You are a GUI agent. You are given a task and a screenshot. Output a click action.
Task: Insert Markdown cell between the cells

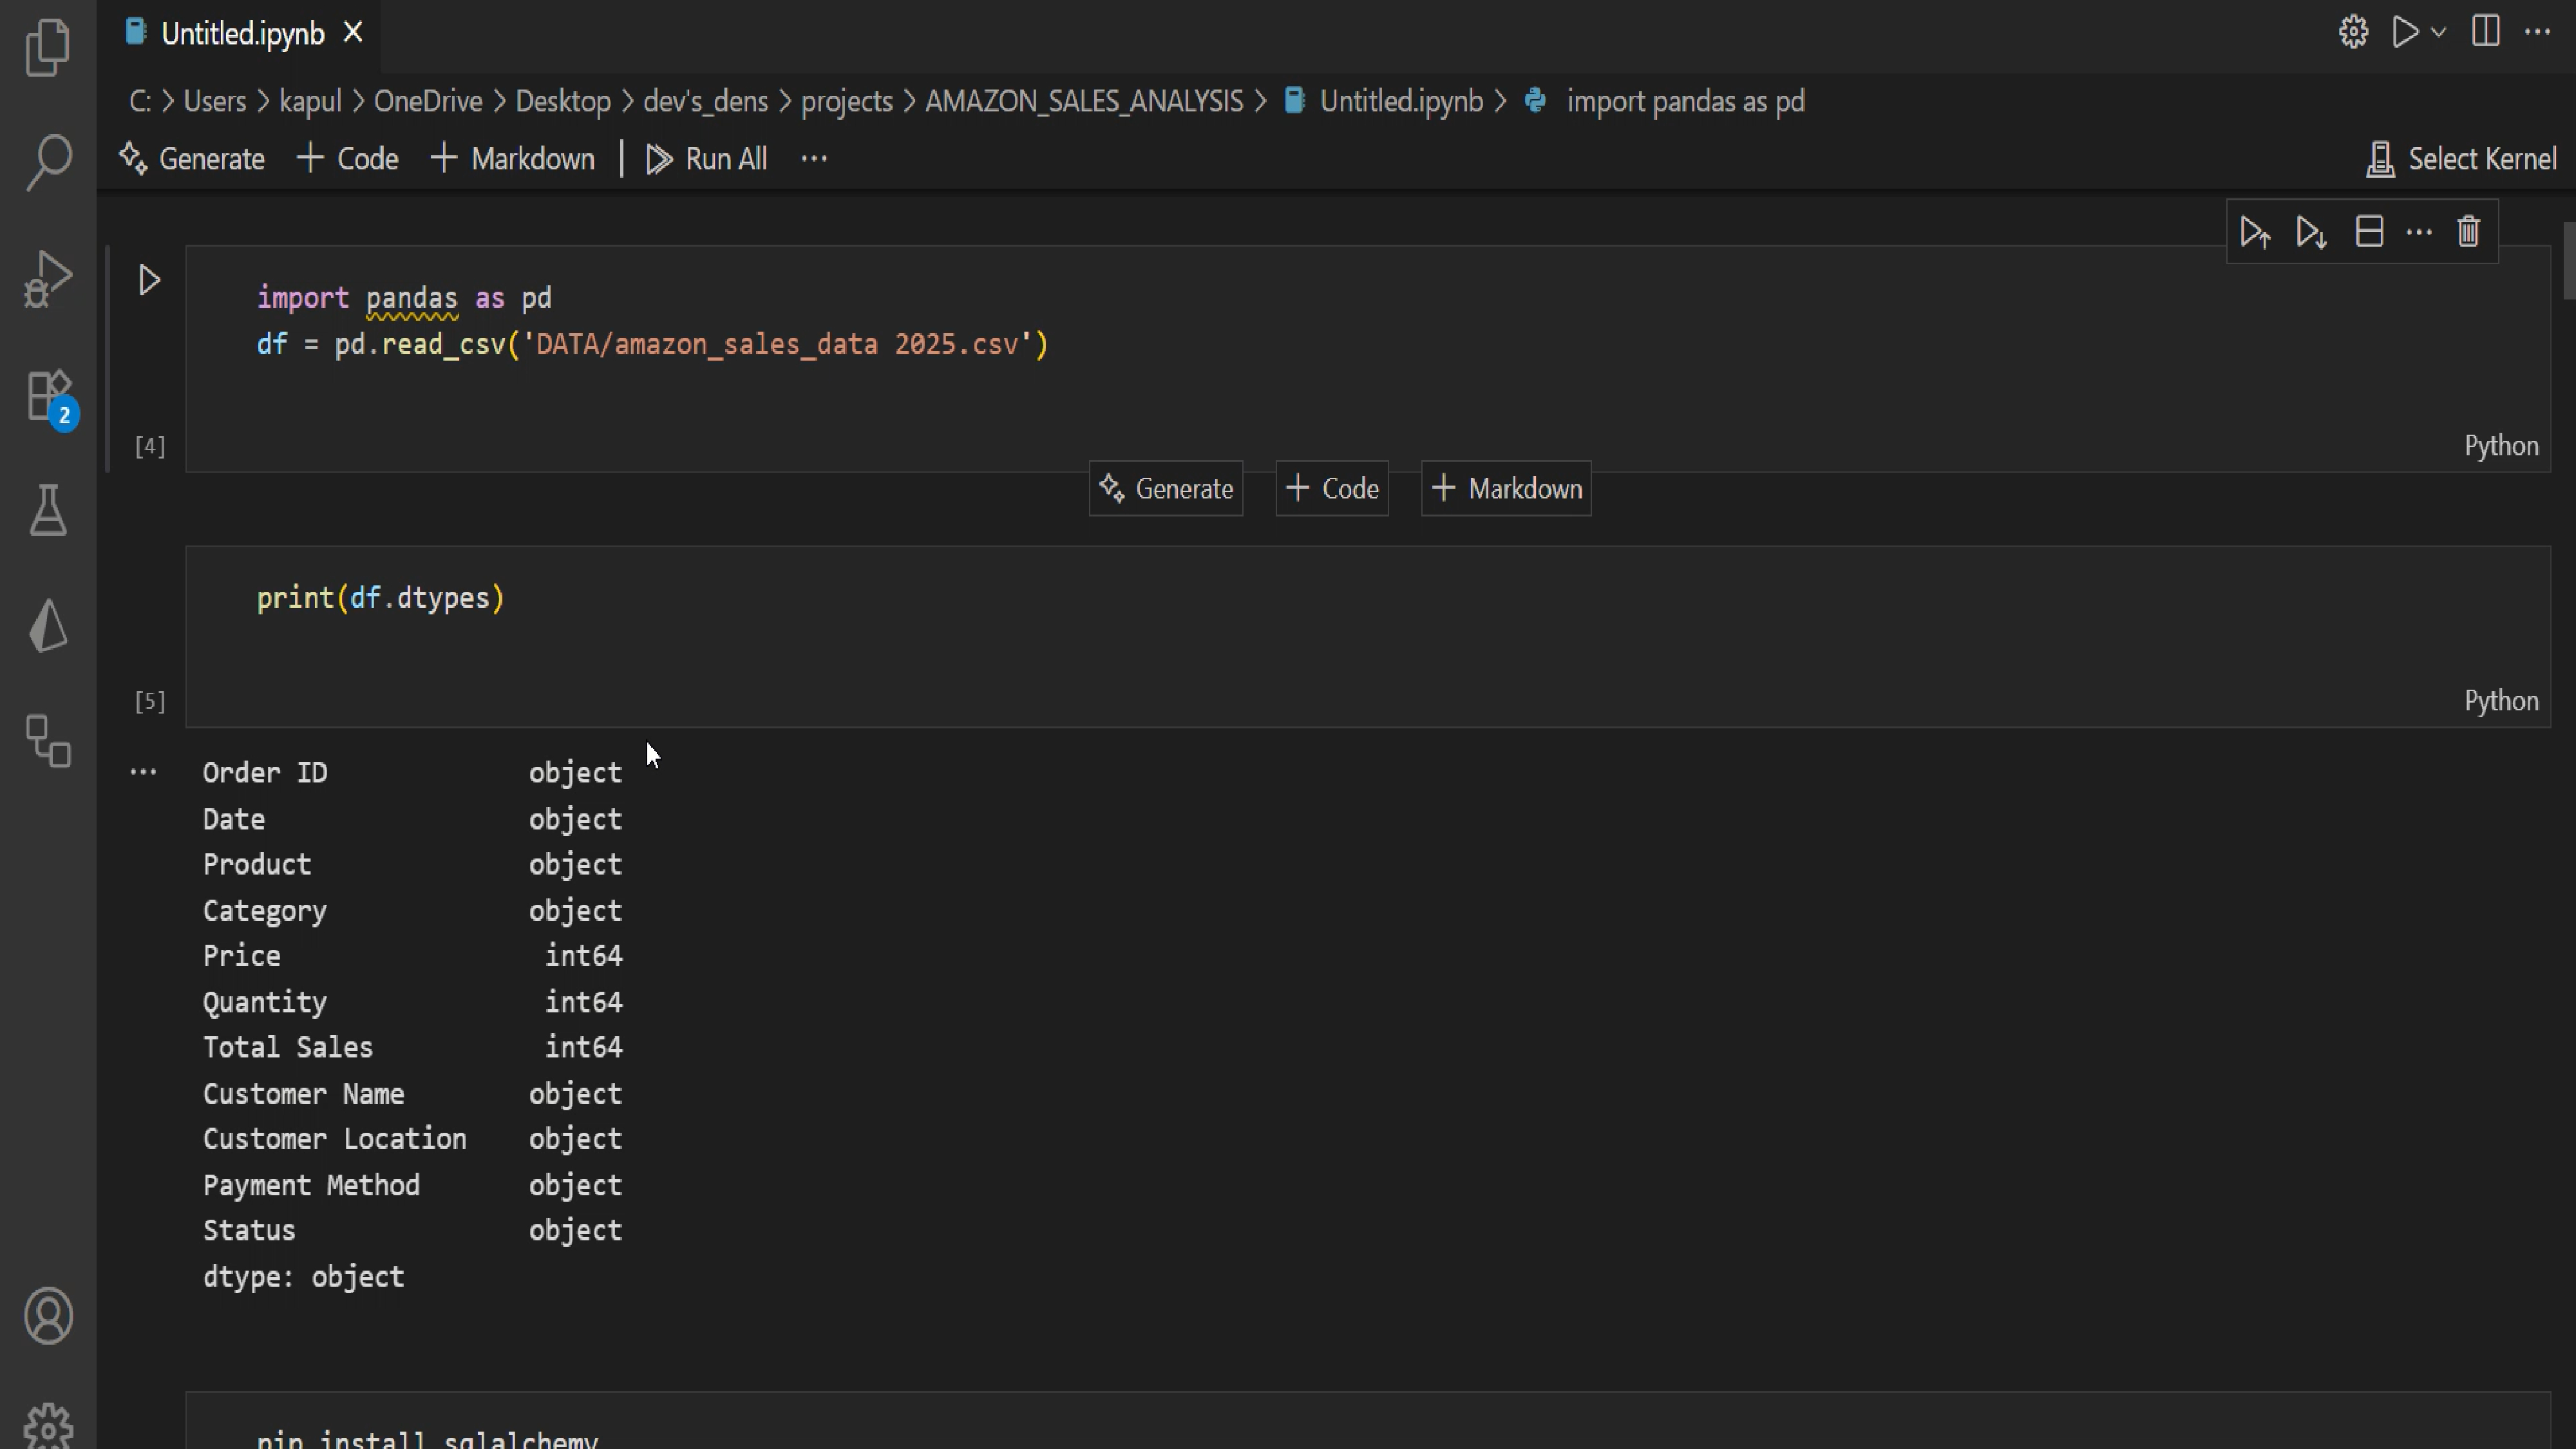[x=1506, y=488]
